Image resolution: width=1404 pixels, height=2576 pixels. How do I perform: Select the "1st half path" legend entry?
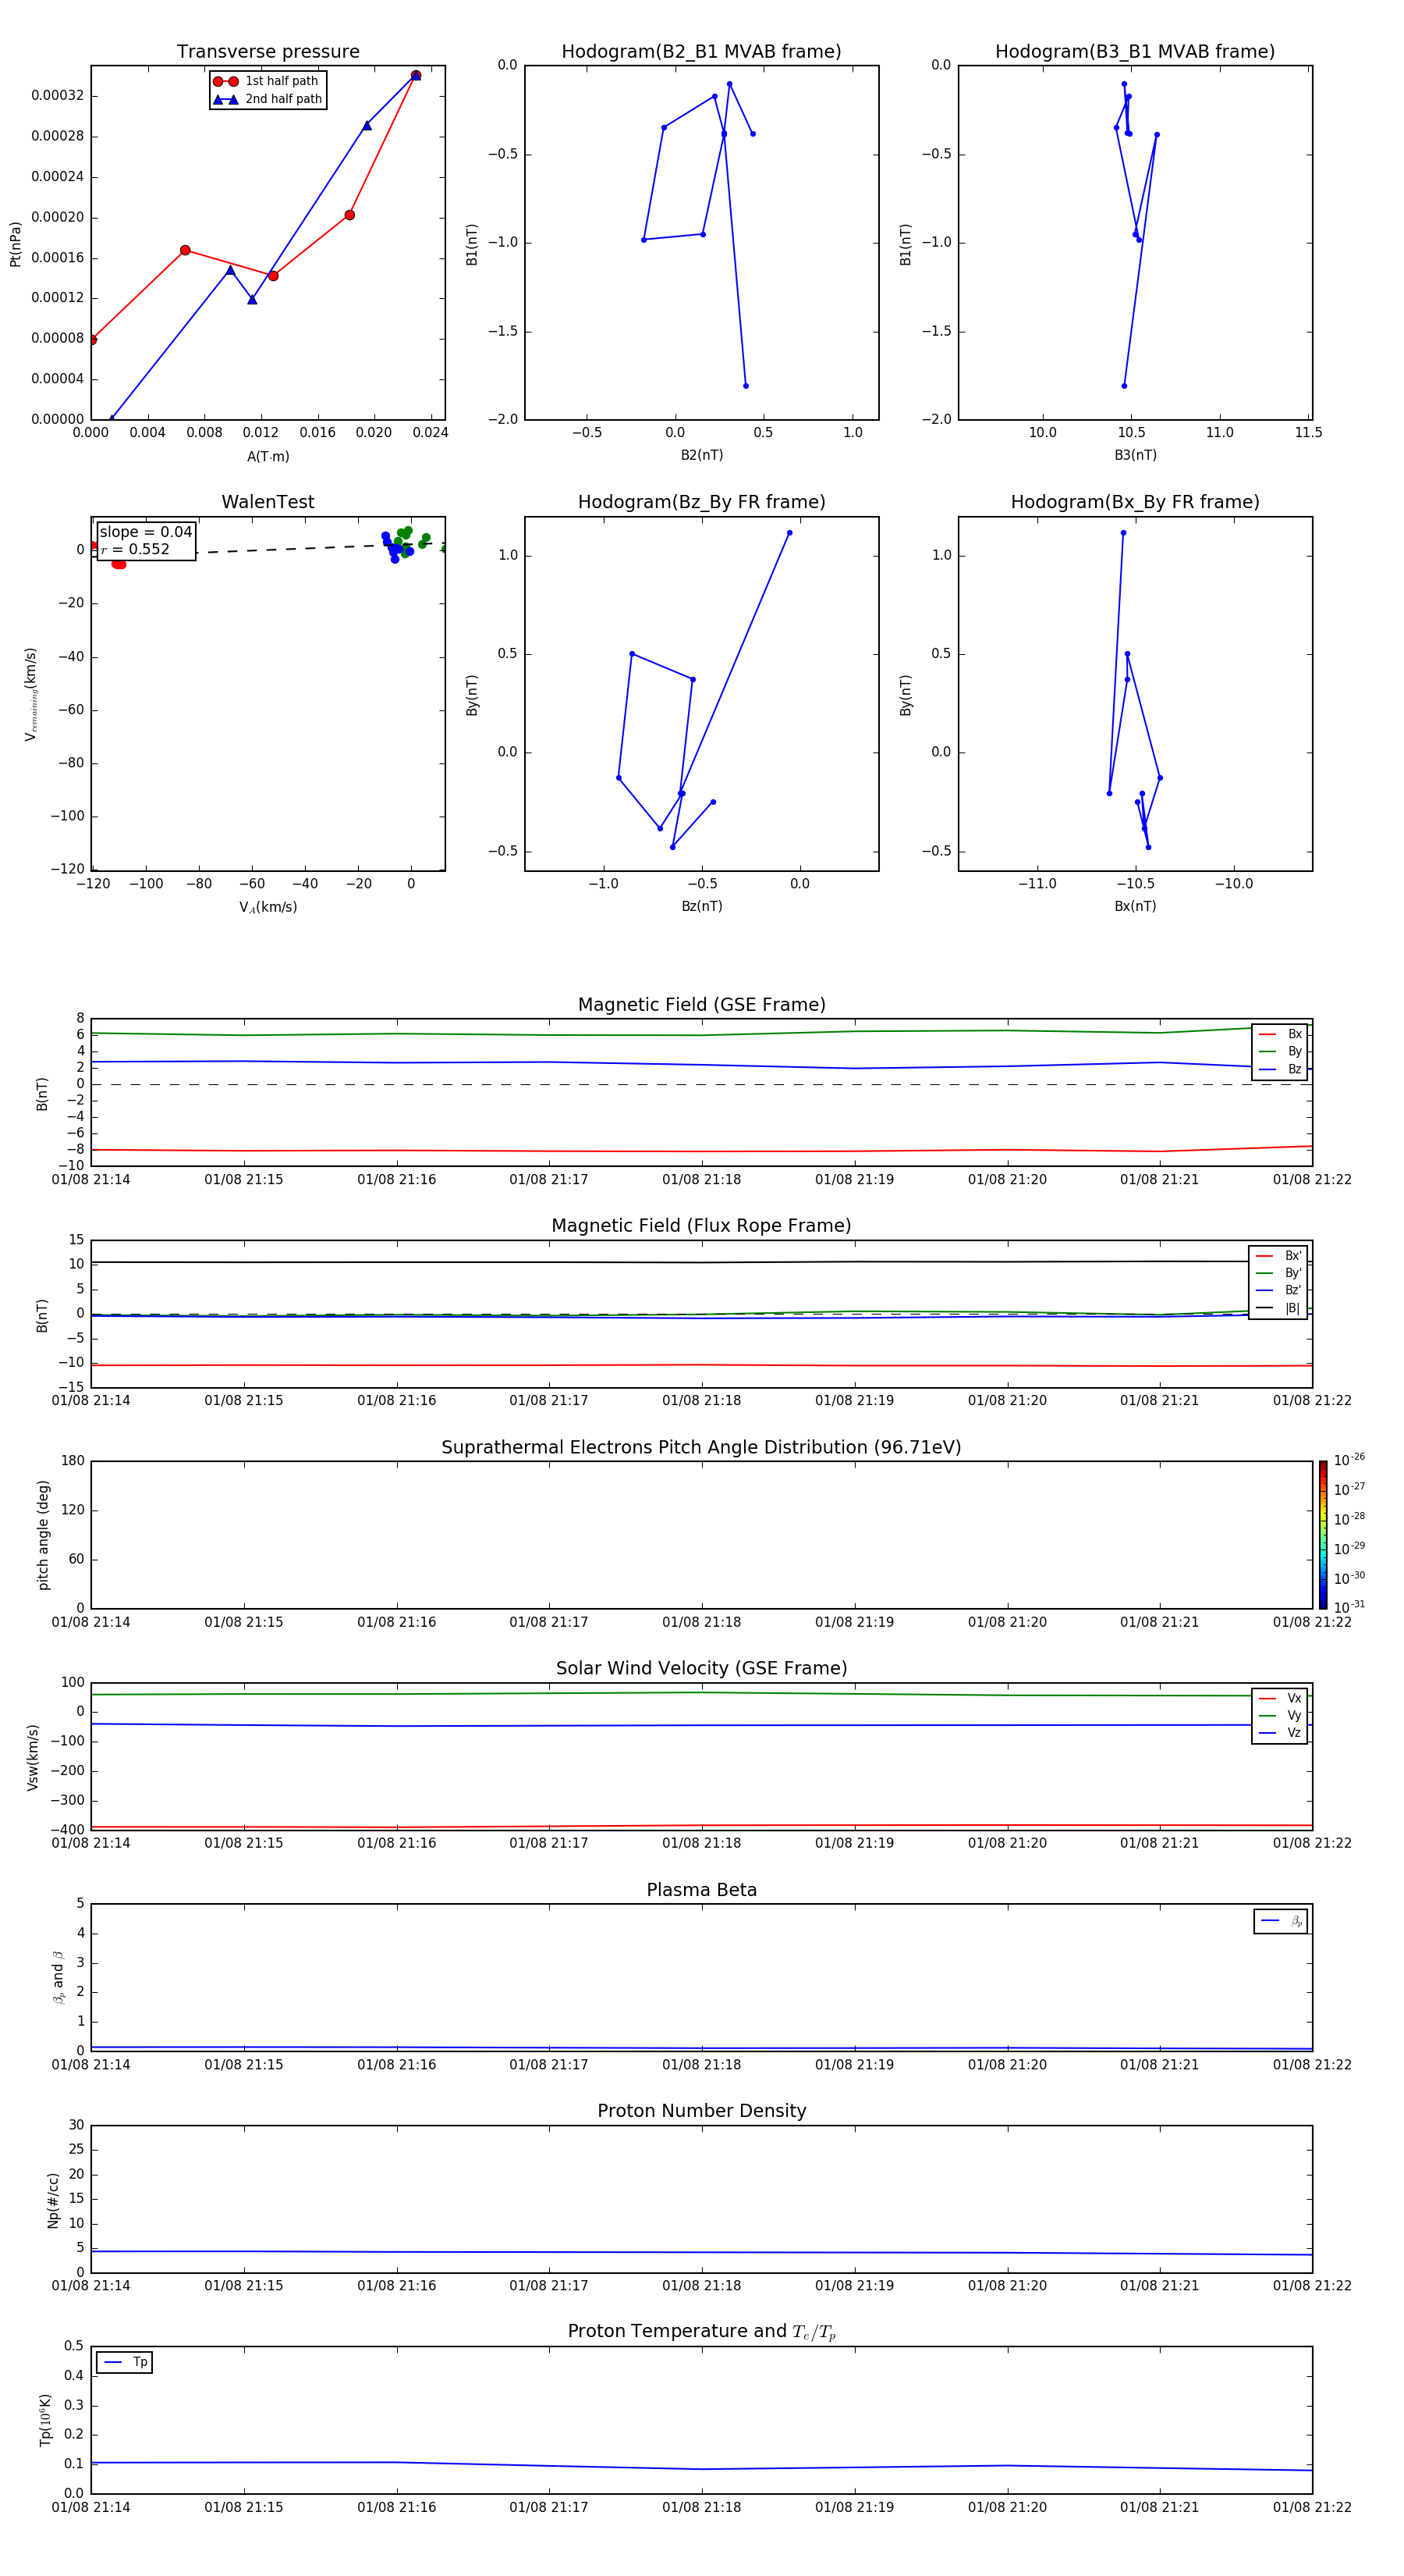(x=266, y=81)
